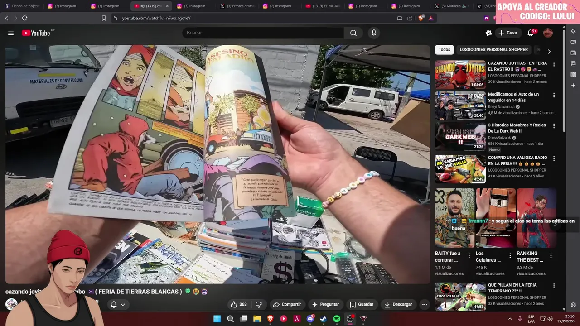Open Brave Rewards triangle icon
The width and height of the screenshot is (580, 326).
coord(431,18)
